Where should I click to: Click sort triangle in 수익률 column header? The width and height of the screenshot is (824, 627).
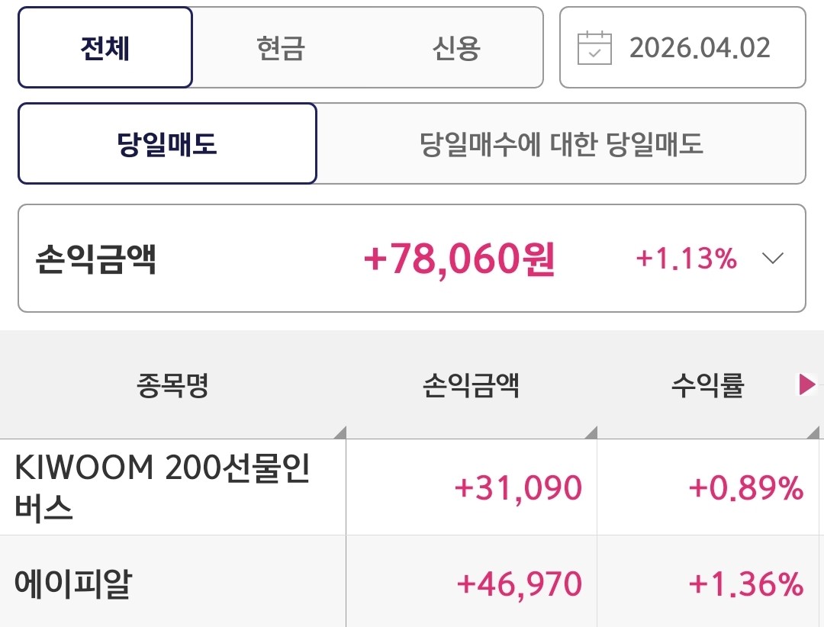tap(813, 432)
